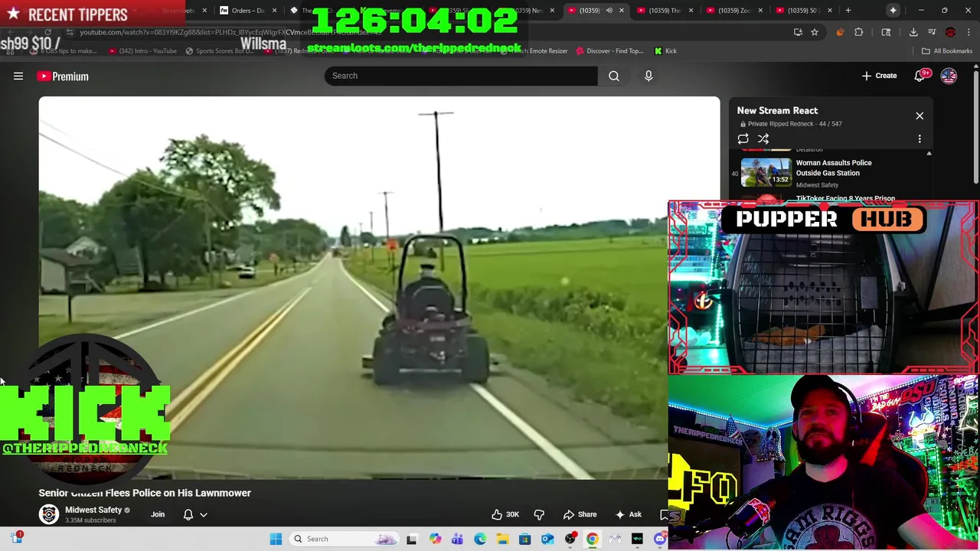Click the Windows taskbar search box

(x=345, y=539)
